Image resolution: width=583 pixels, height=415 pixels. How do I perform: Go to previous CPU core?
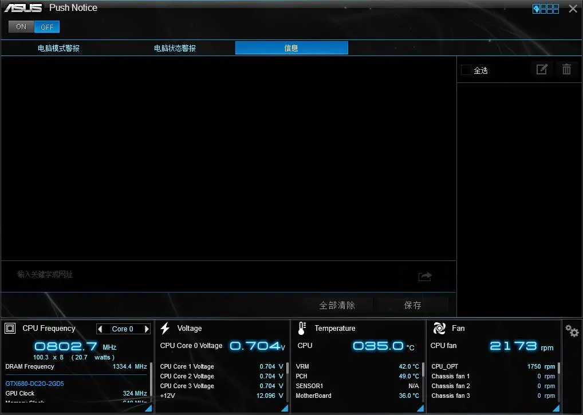tap(100, 329)
